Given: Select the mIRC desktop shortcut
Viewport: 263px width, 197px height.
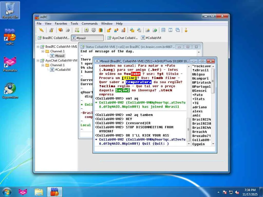Looking at the screenshot, I should [x=10, y=37].
